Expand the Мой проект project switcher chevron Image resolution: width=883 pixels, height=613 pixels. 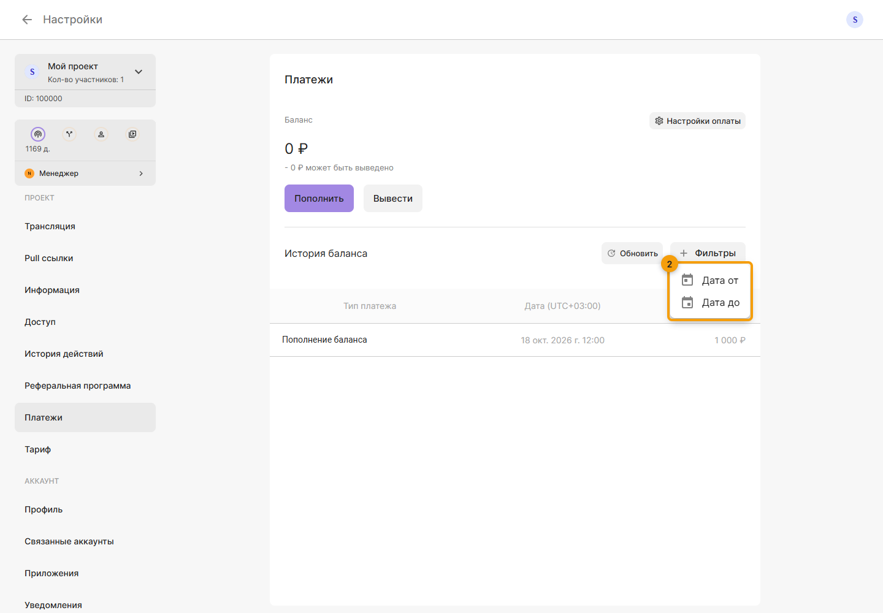pyautogui.click(x=139, y=72)
